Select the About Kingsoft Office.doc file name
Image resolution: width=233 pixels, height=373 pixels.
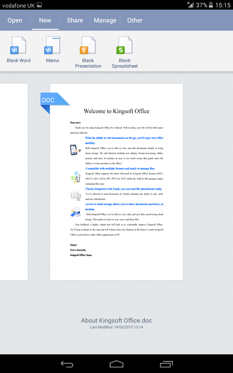click(x=116, y=321)
